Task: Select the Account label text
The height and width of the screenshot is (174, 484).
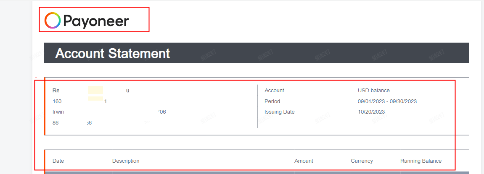Action: point(274,91)
